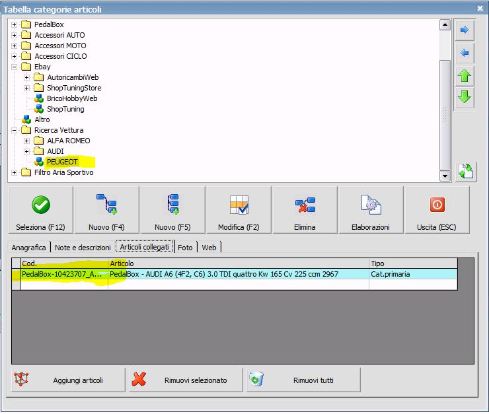
Task: Click Uscita (ESC) button
Action: pos(437,210)
